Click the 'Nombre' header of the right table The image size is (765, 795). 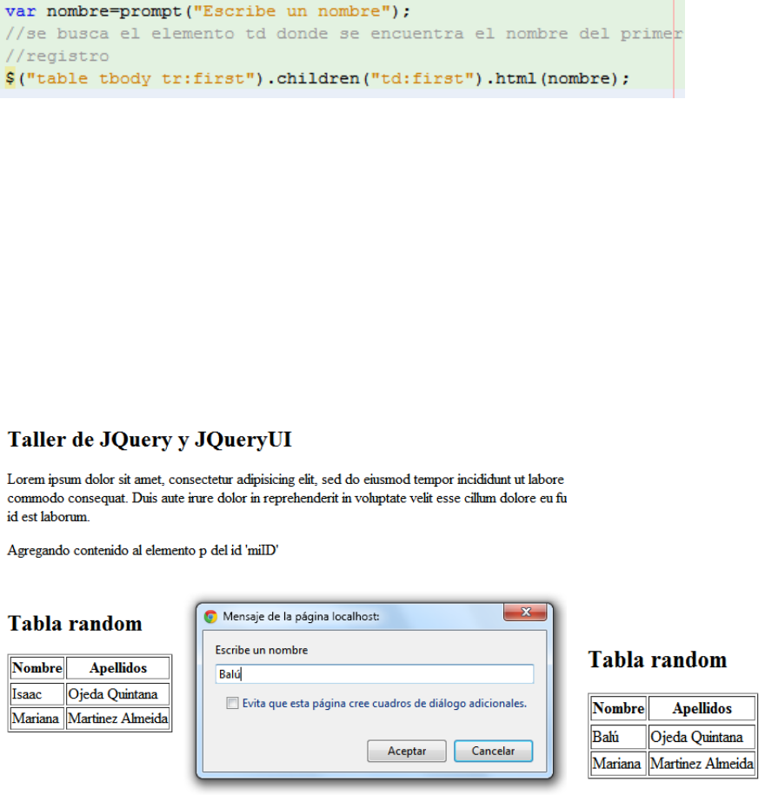(618, 708)
